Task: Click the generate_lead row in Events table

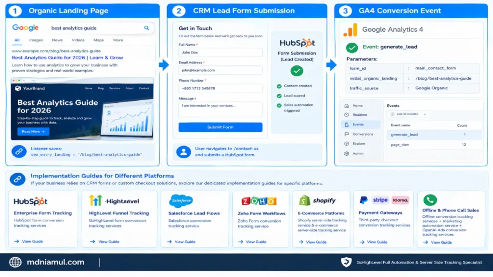Action: (434, 135)
